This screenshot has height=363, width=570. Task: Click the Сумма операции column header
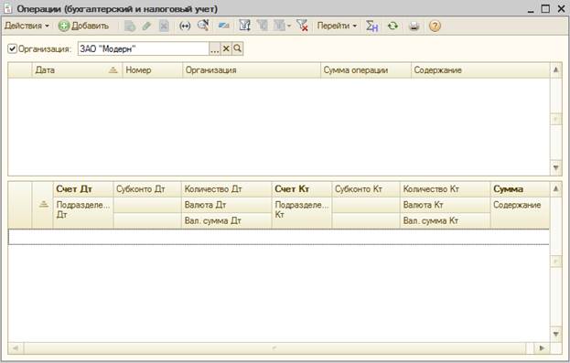tap(366, 70)
